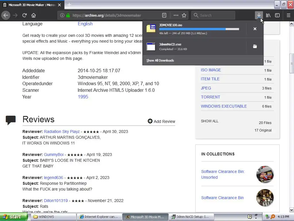Open the page actions three-dots menu
The height and width of the screenshot is (221, 294).
(x=176, y=16)
